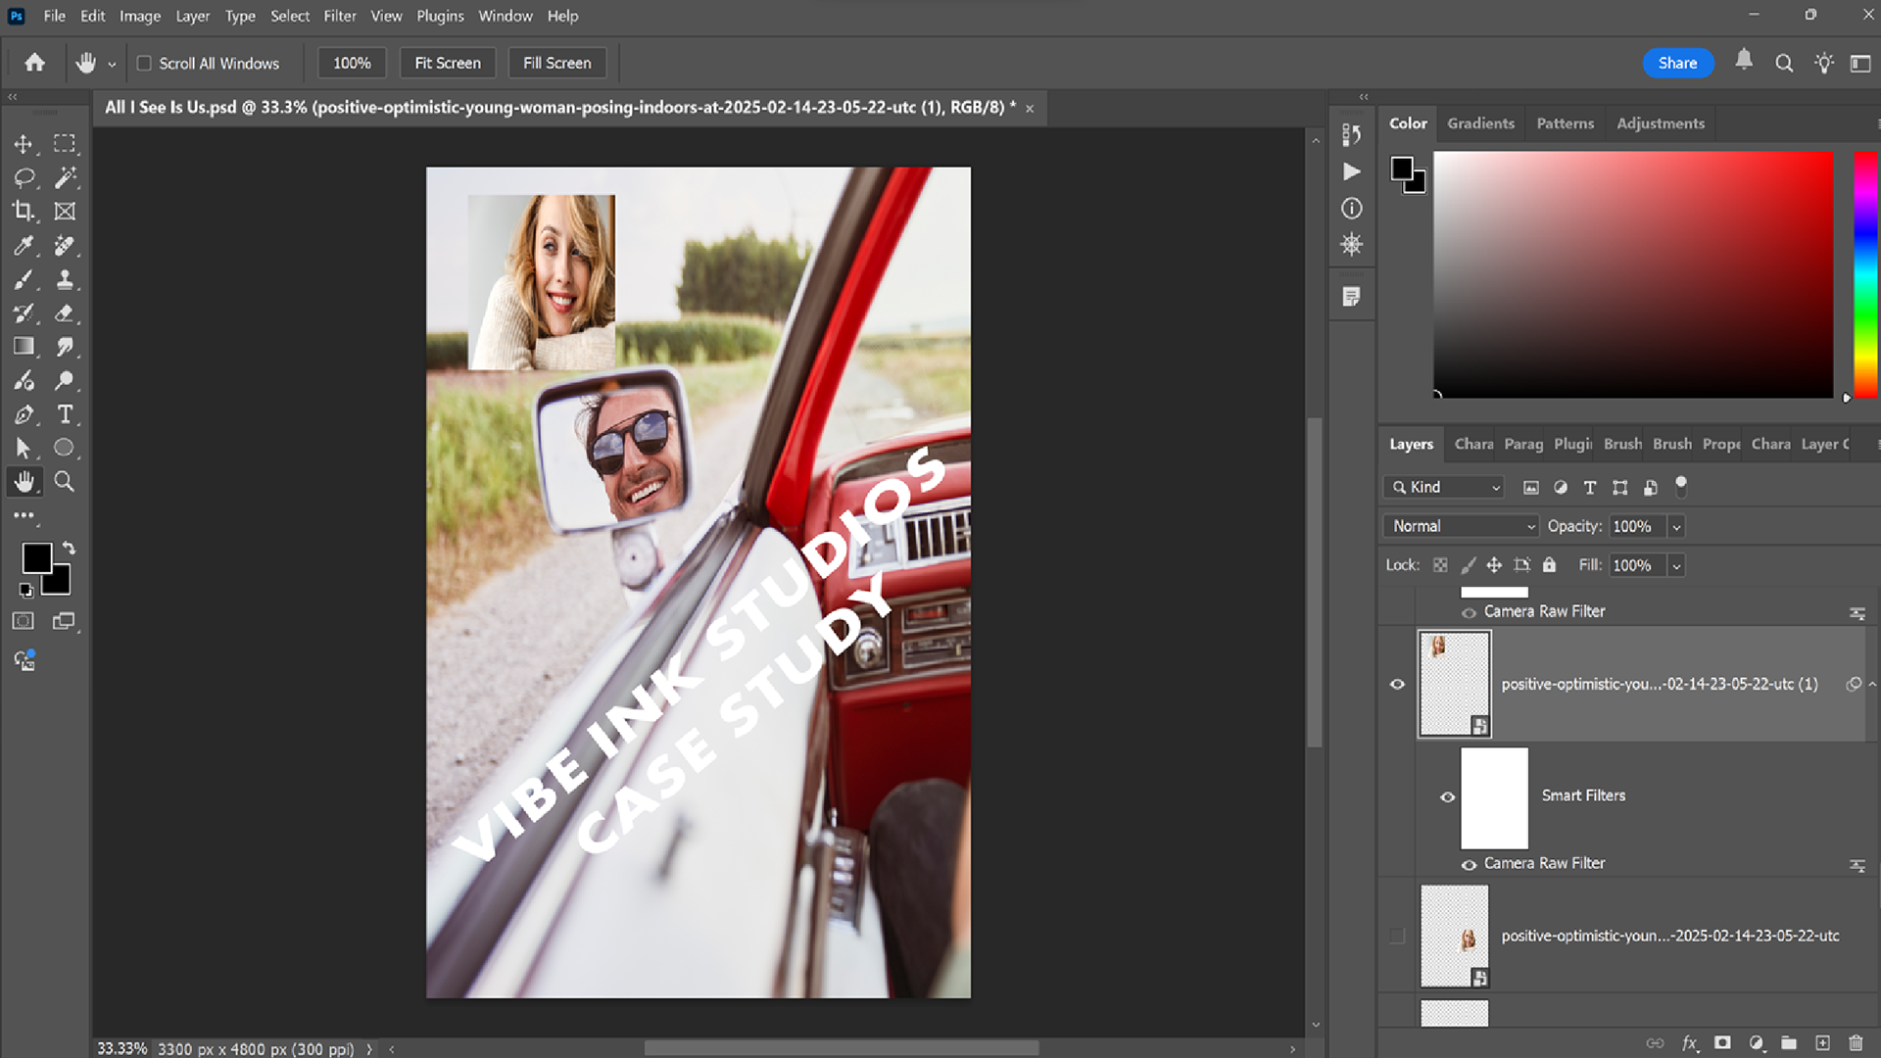Image resolution: width=1881 pixels, height=1058 pixels.
Task: Enable Scroll All Windows checkbox
Action: pos(144,64)
